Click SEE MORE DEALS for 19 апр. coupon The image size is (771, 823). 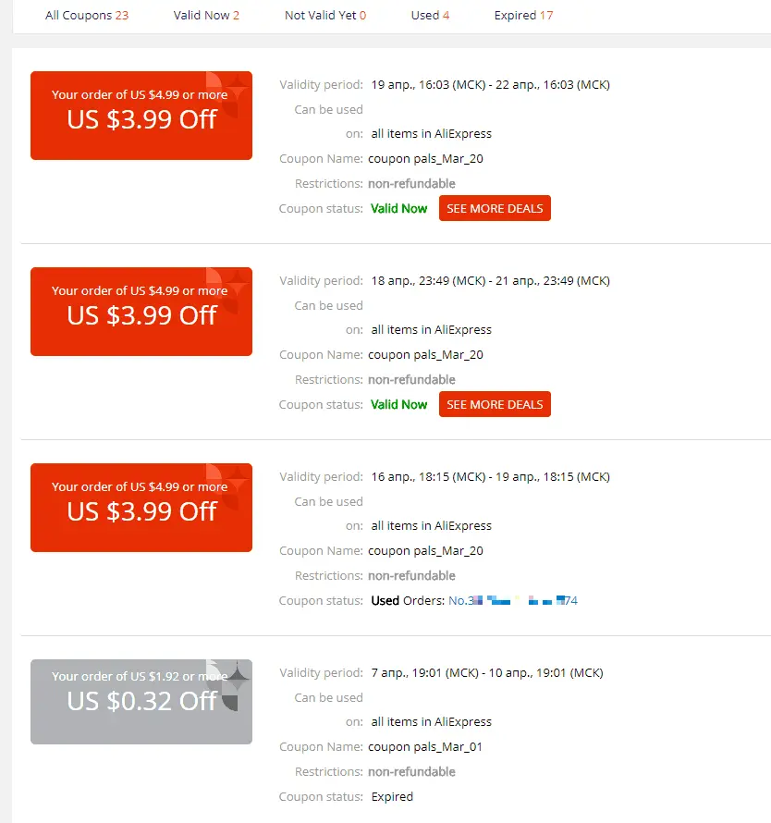495,208
